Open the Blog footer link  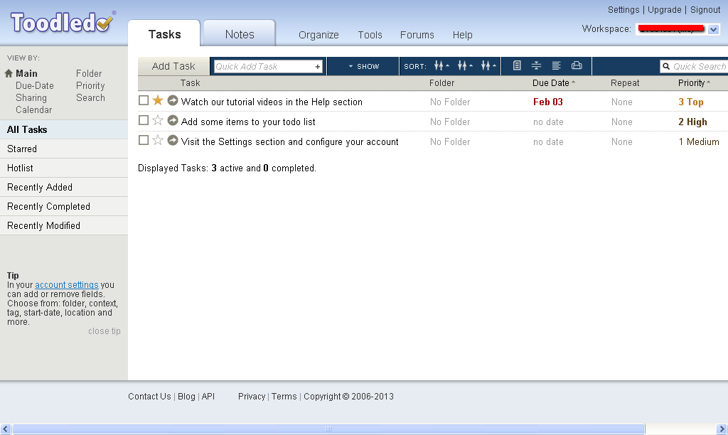(x=186, y=397)
